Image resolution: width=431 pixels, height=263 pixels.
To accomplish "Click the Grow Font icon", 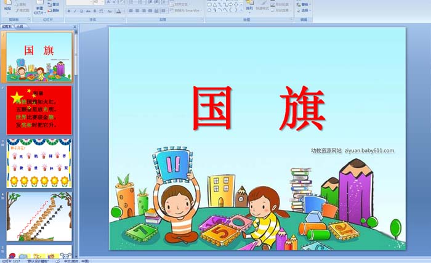I will point(108,2).
